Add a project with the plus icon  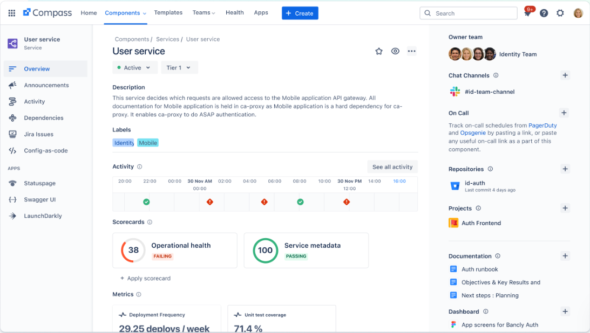pyautogui.click(x=565, y=208)
